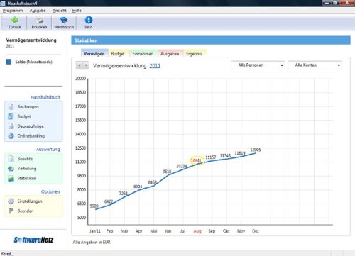Open Daueraufträge in the sidebar
Image resolution: width=355 pixels, height=256 pixels.
31,126
